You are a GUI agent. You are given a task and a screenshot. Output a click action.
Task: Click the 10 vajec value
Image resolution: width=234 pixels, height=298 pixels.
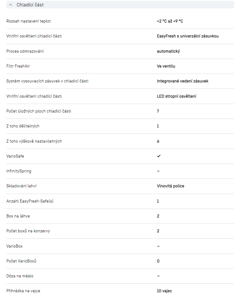point(164,291)
